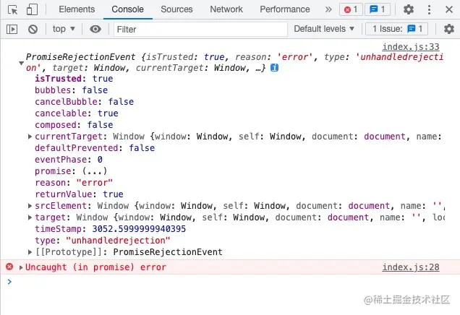Screen dimensions: 460x315
Task: Select the isTrusted: true property
Action: click(x=74, y=79)
